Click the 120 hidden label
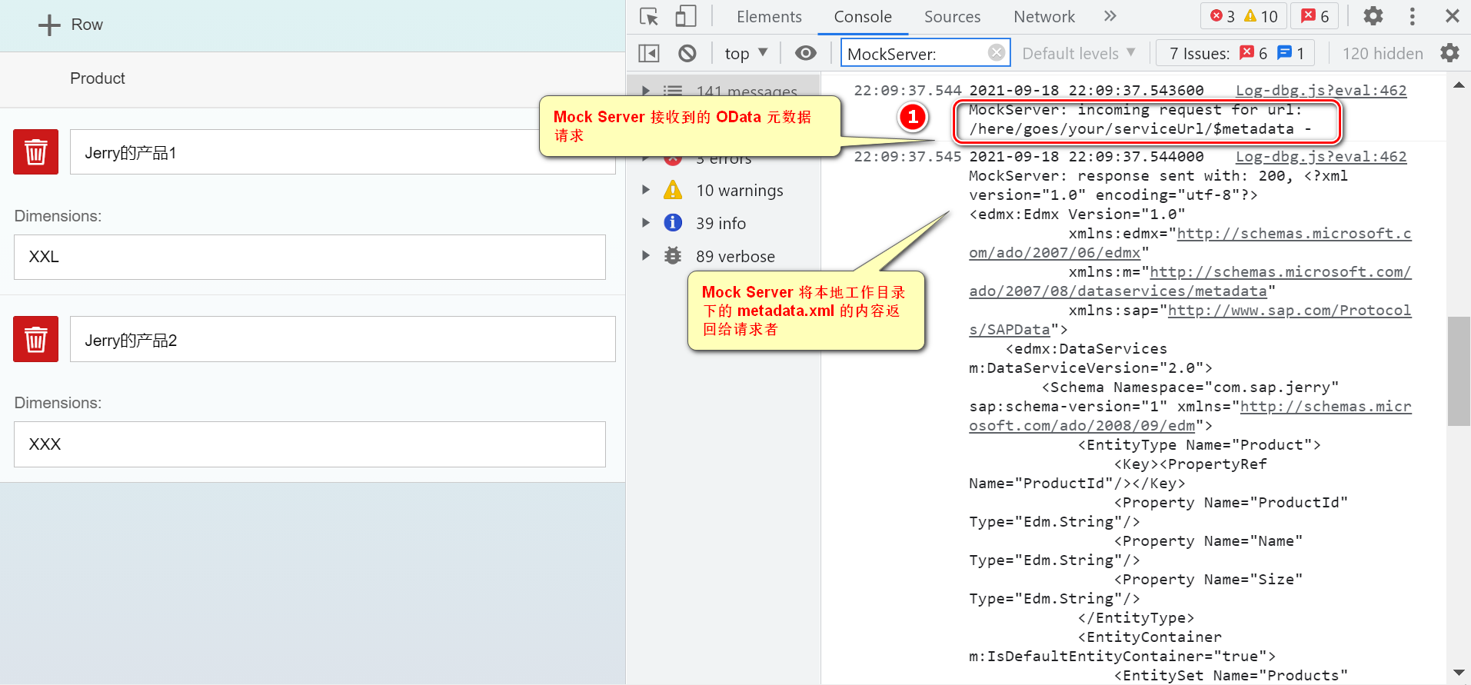This screenshot has width=1471, height=685. pos(1382,53)
